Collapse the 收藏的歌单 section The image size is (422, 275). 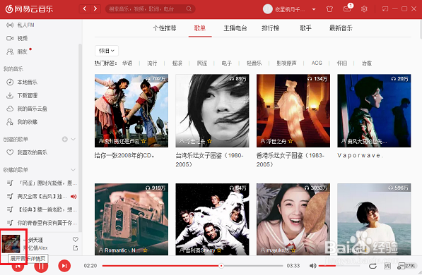[73, 170]
